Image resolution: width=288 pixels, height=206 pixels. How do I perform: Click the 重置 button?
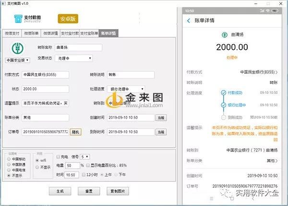[89, 191]
